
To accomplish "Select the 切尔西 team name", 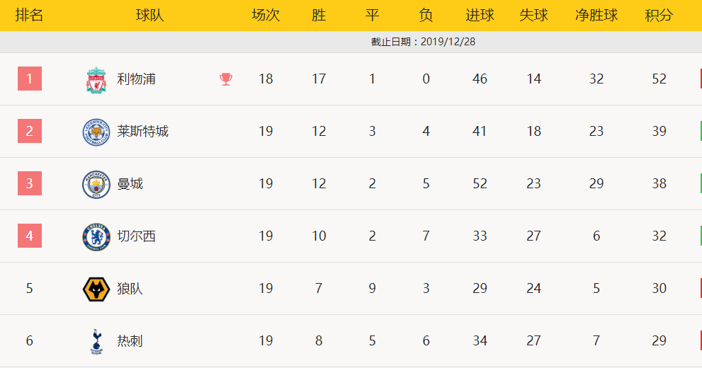I will tap(136, 236).
